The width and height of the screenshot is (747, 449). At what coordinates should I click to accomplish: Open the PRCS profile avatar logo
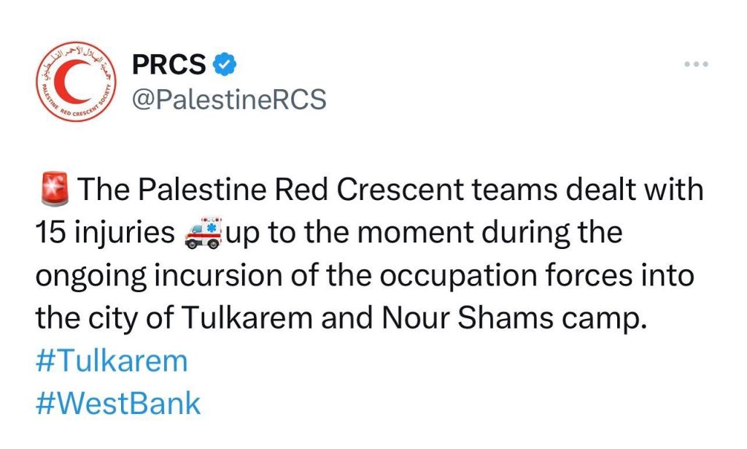pyautogui.click(x=76, y=81)
